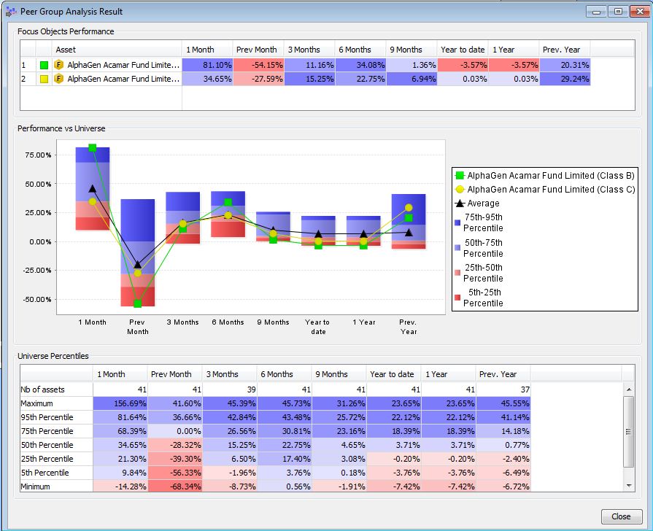Click the Peer Group Analysis Result title bar icon

tap(11, 12)
